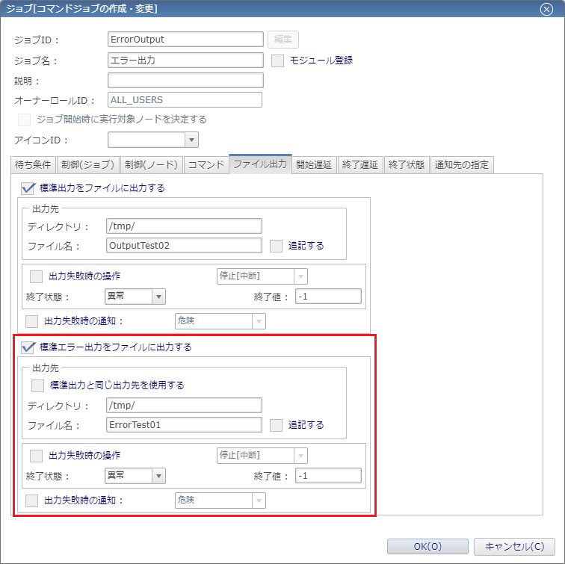This screenshot has height=564, width=565.
Task: Enable 出力失敗時の通知 in standard output section
Action: click(x=31, y=321)
